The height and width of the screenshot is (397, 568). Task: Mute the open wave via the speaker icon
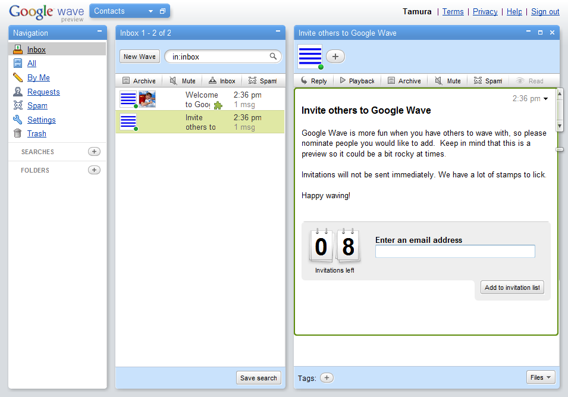439,80
